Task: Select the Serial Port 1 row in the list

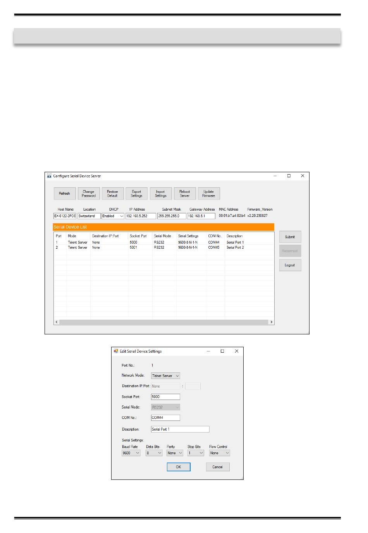Action: [x=155, y=242]
